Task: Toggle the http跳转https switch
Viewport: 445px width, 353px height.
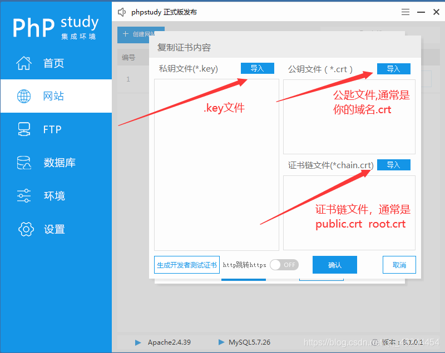Action: coord(284,265)
